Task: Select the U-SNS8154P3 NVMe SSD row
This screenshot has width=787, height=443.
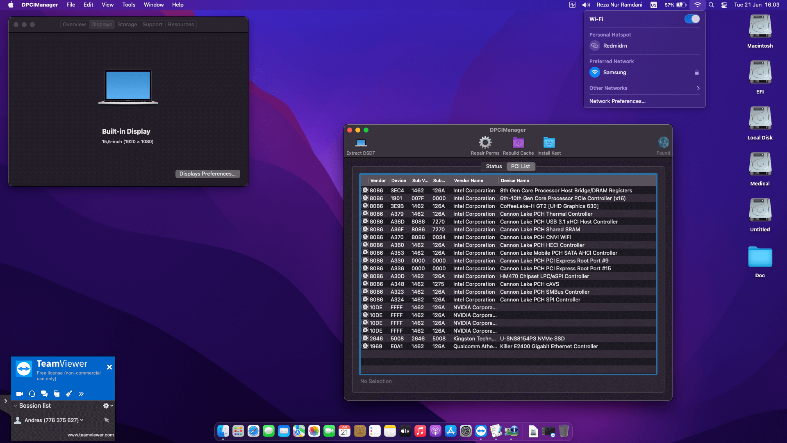Action: (x=508, y=339)
